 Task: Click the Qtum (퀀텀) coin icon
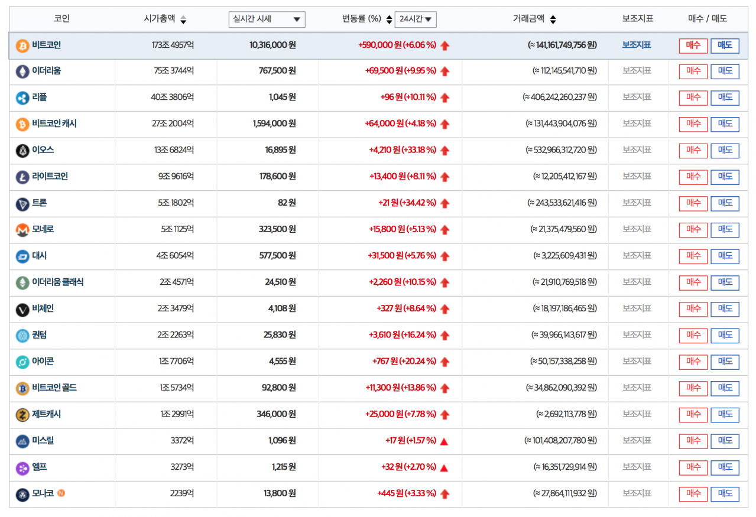(x=22, y=335)
